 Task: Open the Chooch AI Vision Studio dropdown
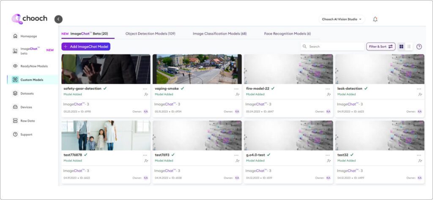coord(342,19)
